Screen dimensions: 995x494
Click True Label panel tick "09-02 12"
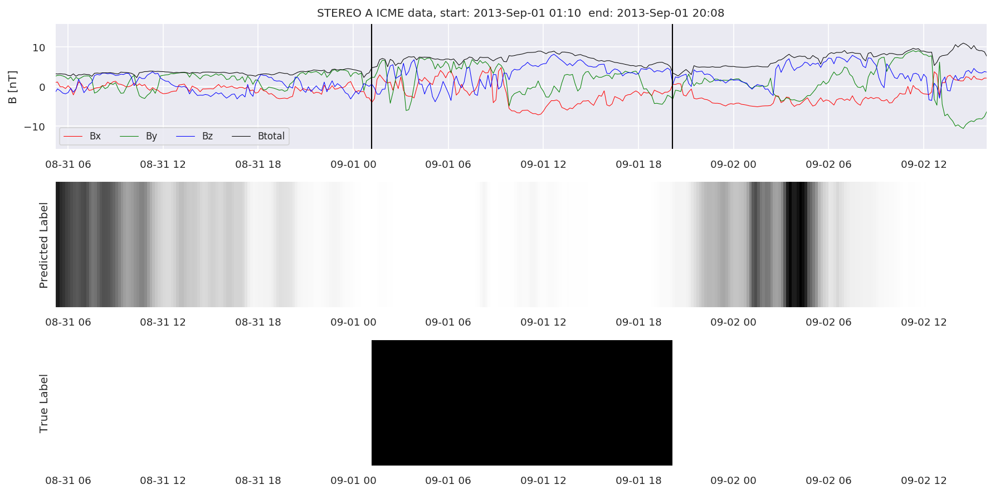[924, 481]
